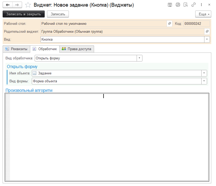Switch to the Права доступа tab
This screenshot has height=186, width=216.
pyautogui.click(x=76, y=49)
